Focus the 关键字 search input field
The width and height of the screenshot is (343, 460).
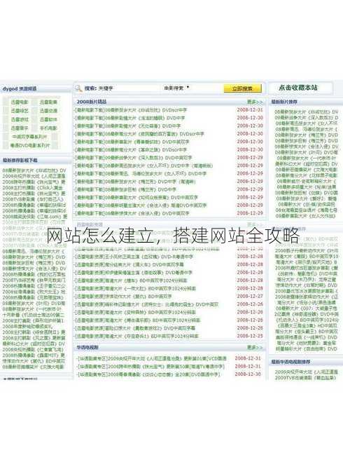(x=129, y=88)
